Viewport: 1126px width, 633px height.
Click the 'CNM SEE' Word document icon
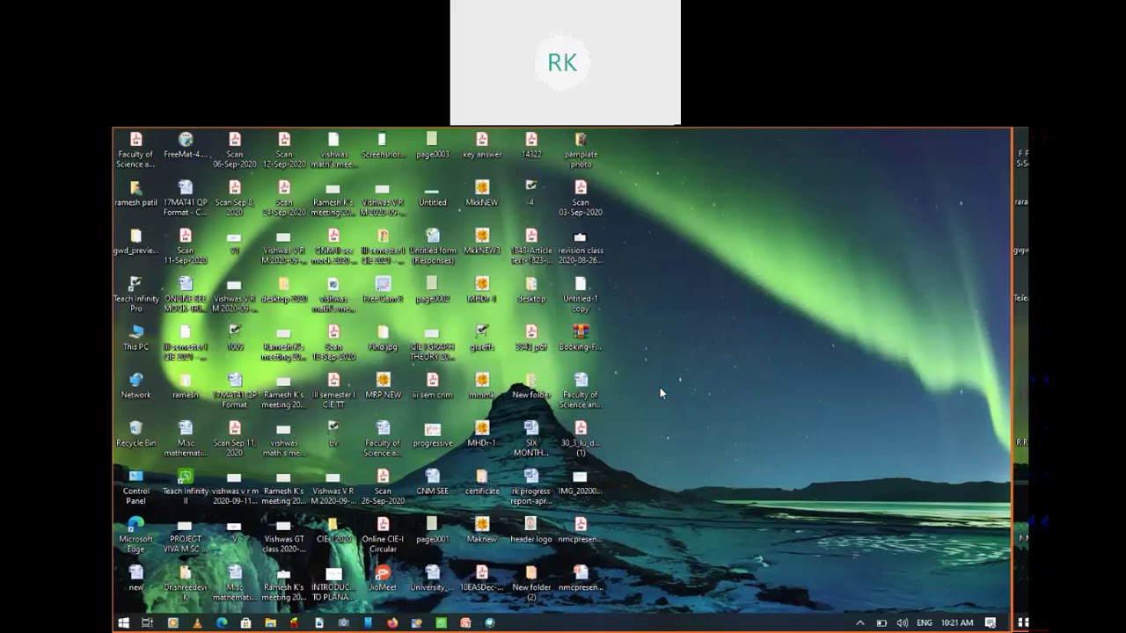(x=433, y=482)
